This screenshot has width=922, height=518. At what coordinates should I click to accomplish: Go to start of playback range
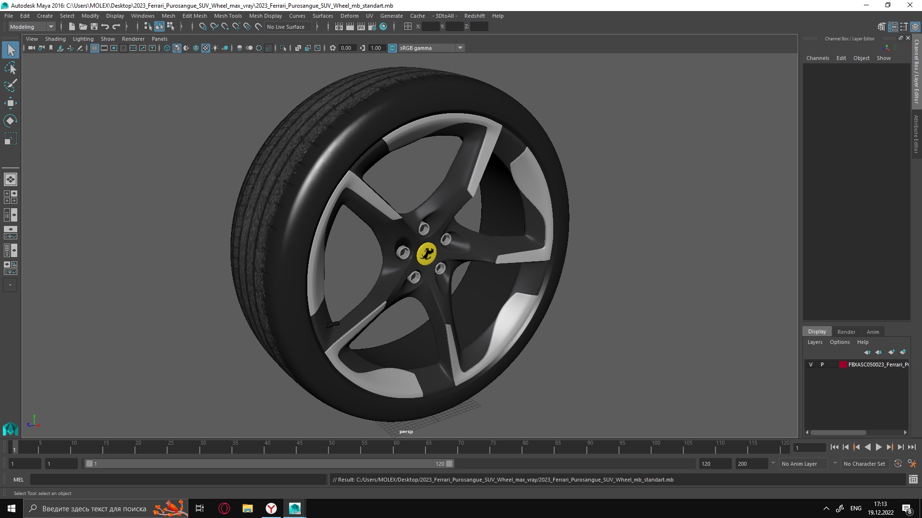point(835,447)
